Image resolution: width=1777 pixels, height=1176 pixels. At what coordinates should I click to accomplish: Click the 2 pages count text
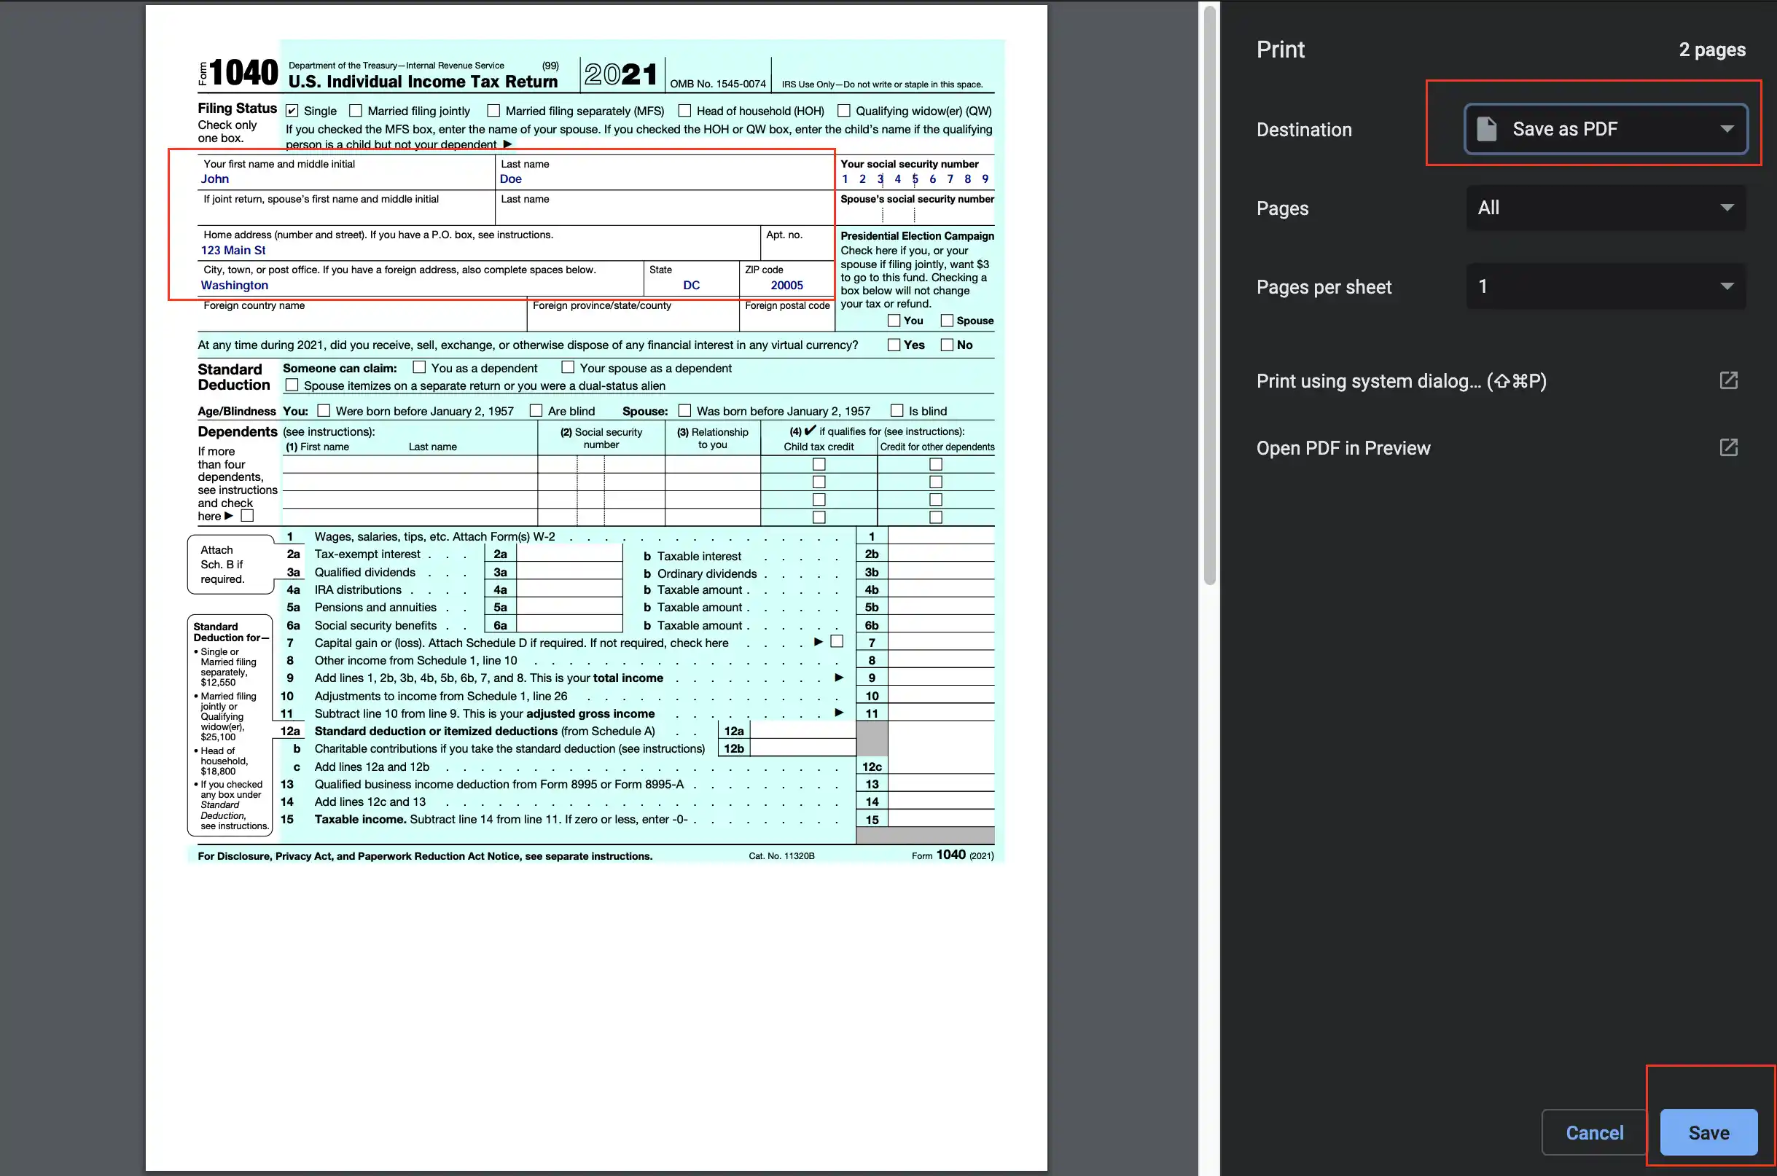(x=1711, y=50)
